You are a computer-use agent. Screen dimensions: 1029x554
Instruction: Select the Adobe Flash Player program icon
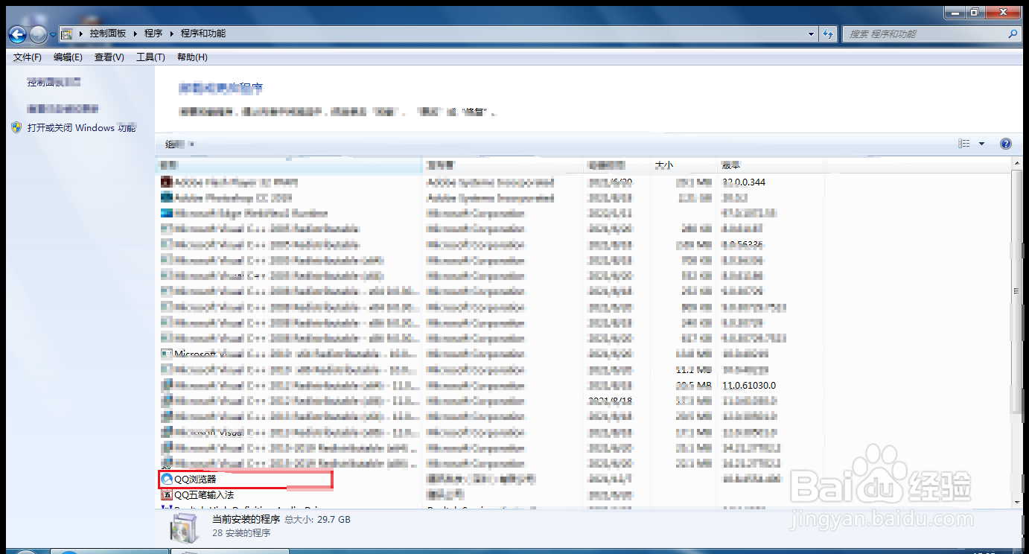pyautogui.click(x=167, y=182)
